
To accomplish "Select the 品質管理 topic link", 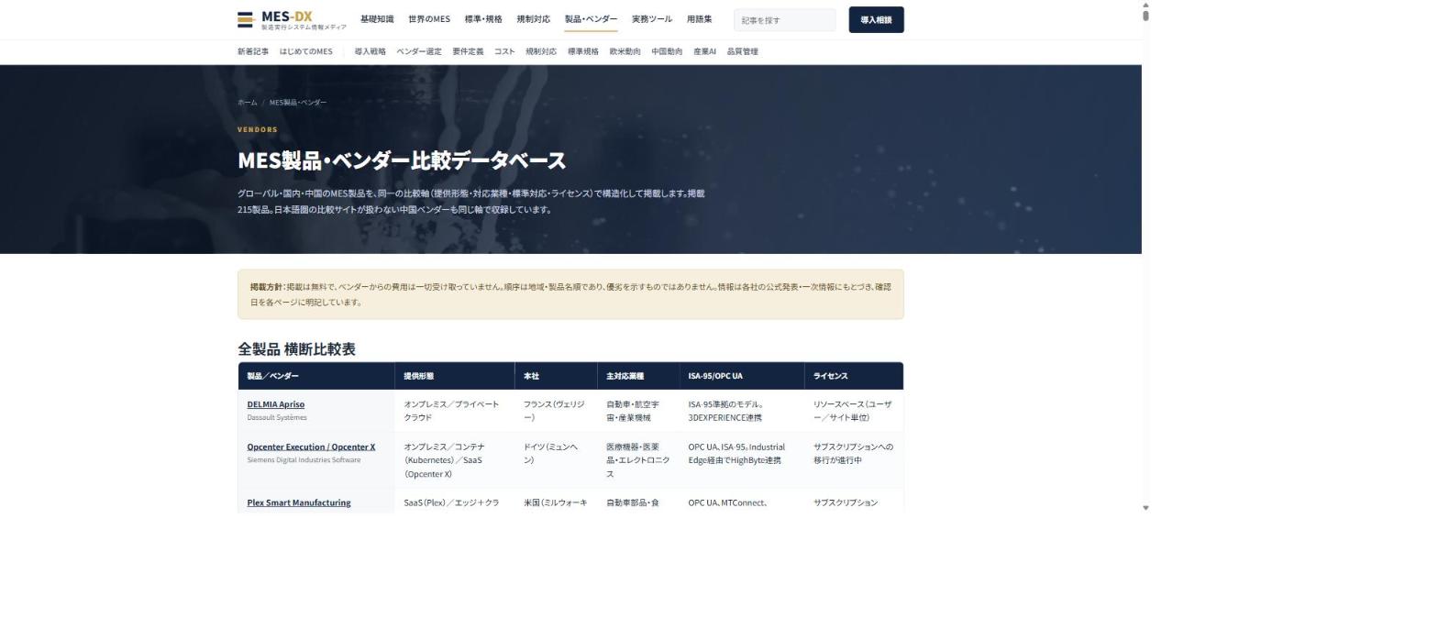I will click(x=743, y=51).
